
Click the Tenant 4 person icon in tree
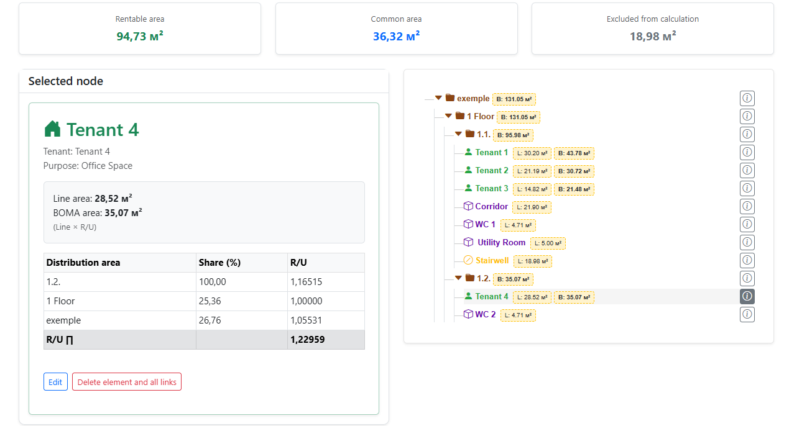pos(468,296)
